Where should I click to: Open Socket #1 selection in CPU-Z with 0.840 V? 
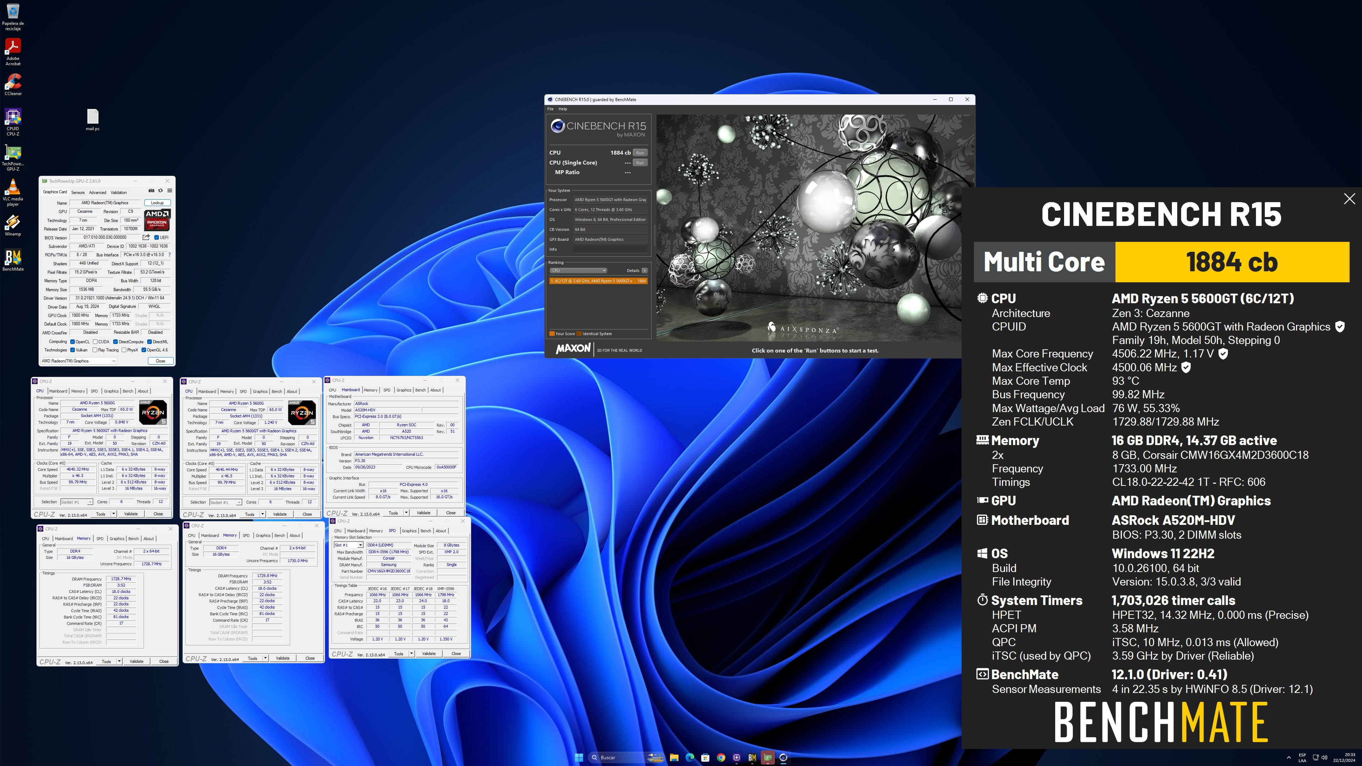[77, 502]
